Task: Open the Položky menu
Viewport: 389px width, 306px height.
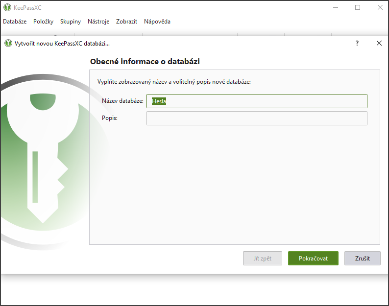Action: (43, 22)
